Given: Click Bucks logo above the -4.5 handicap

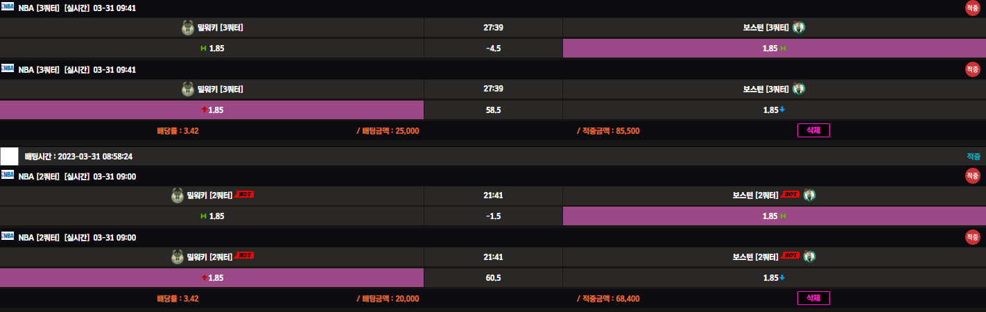Looking at the screenshot, I should [187, 28].
